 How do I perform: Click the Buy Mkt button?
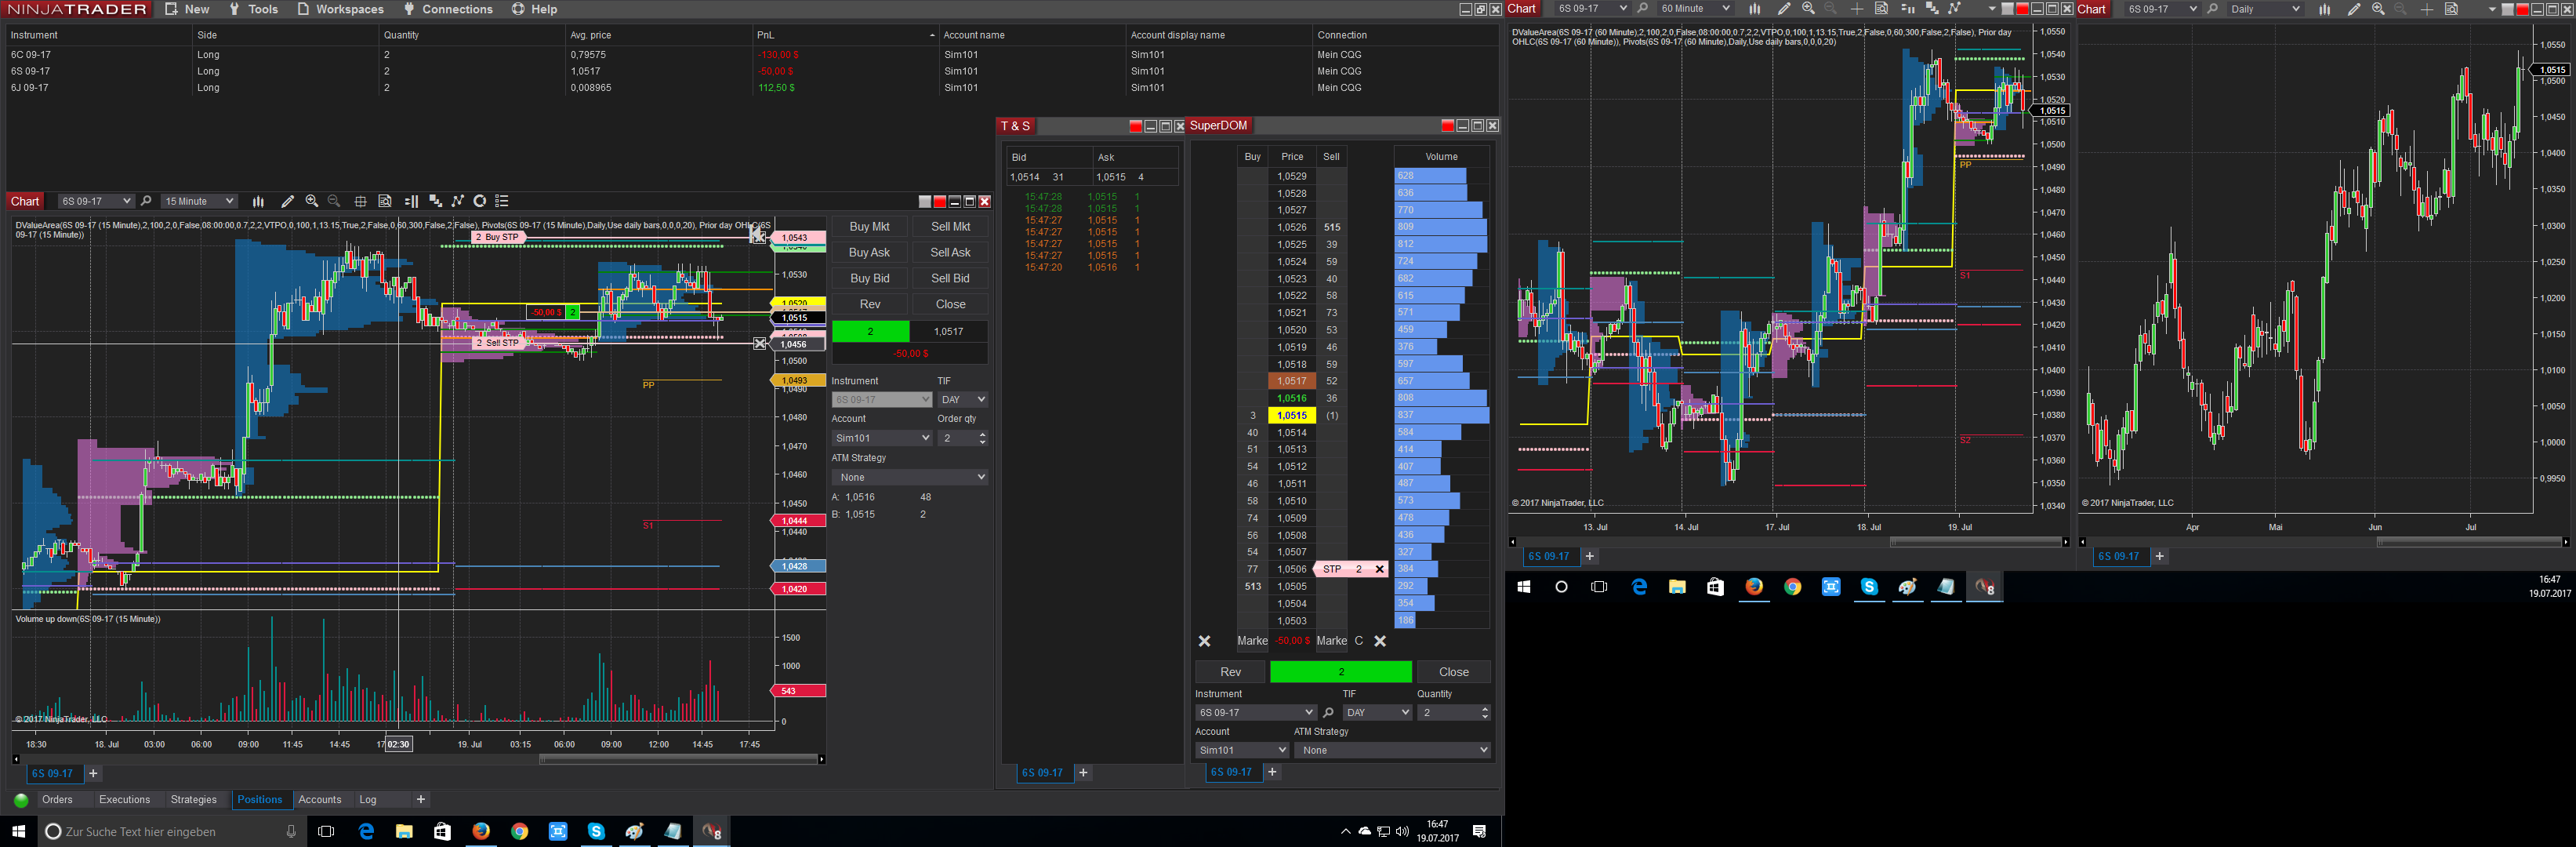869,227
